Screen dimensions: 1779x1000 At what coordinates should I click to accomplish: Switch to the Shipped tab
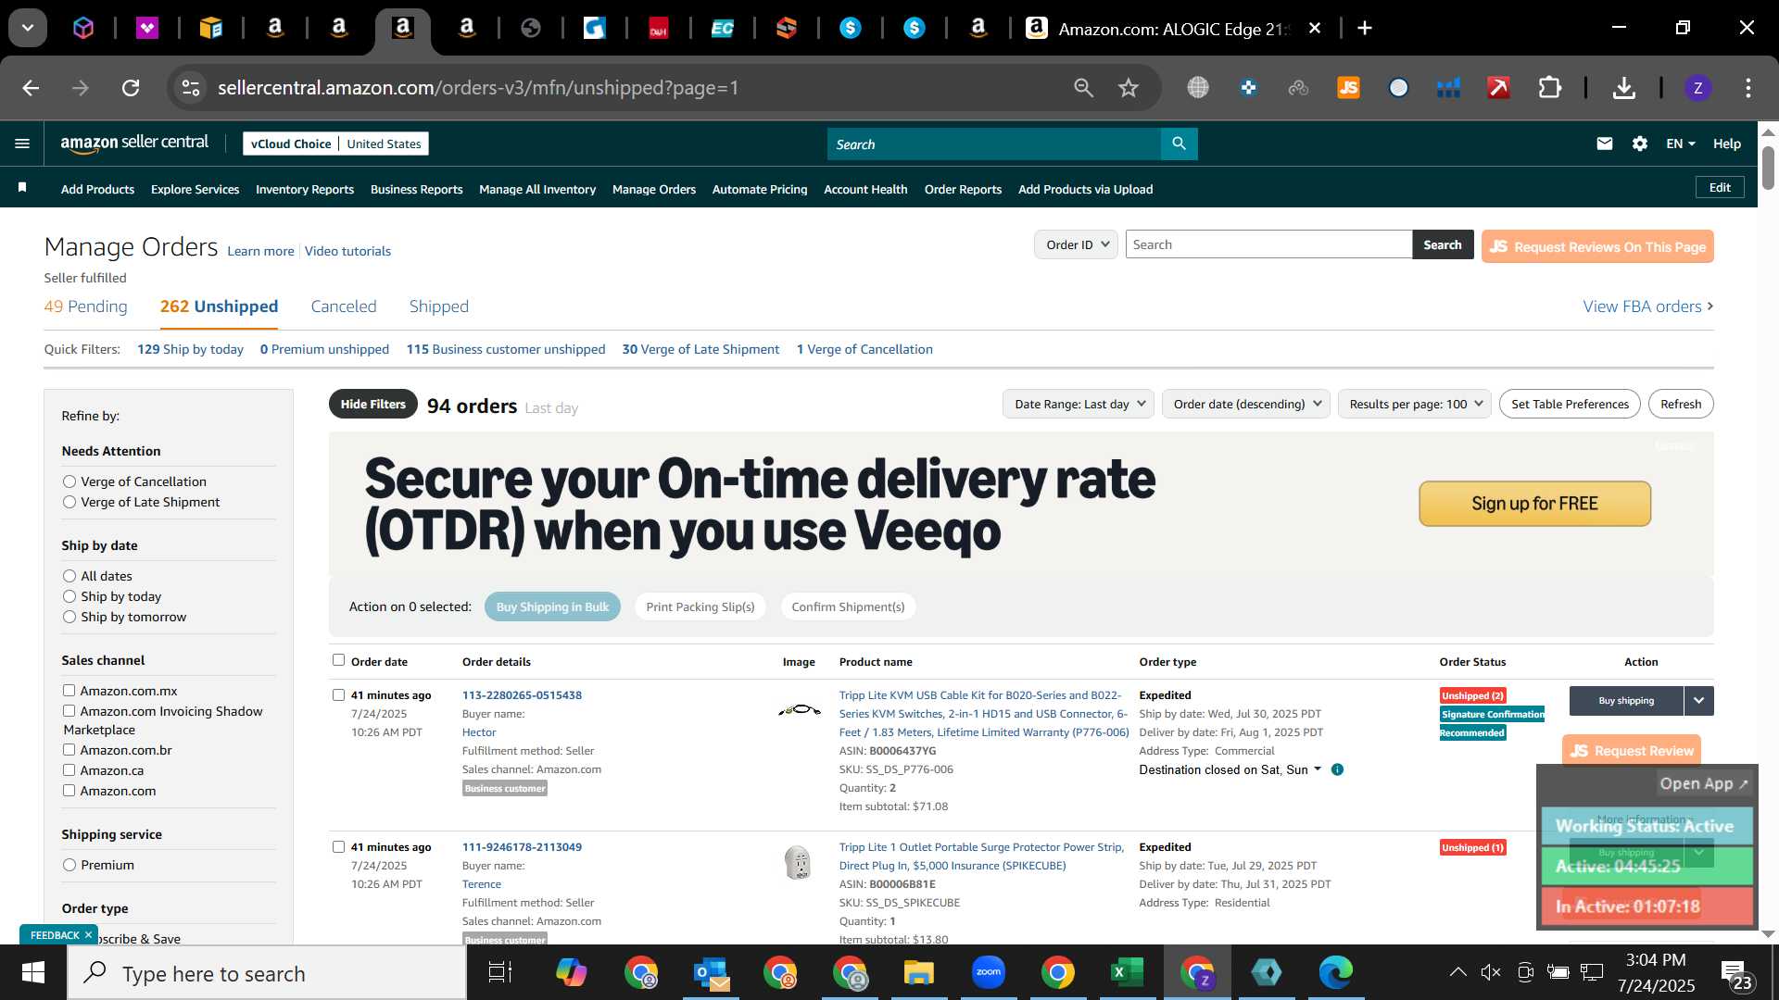tap(439, 306)
